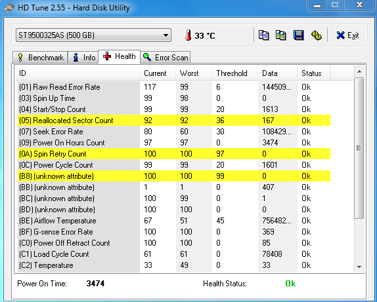Image resolution: width=377 pixels, height=302 pixels.
Task: Select the Power On Hours Count row
Action: [174, 143]
